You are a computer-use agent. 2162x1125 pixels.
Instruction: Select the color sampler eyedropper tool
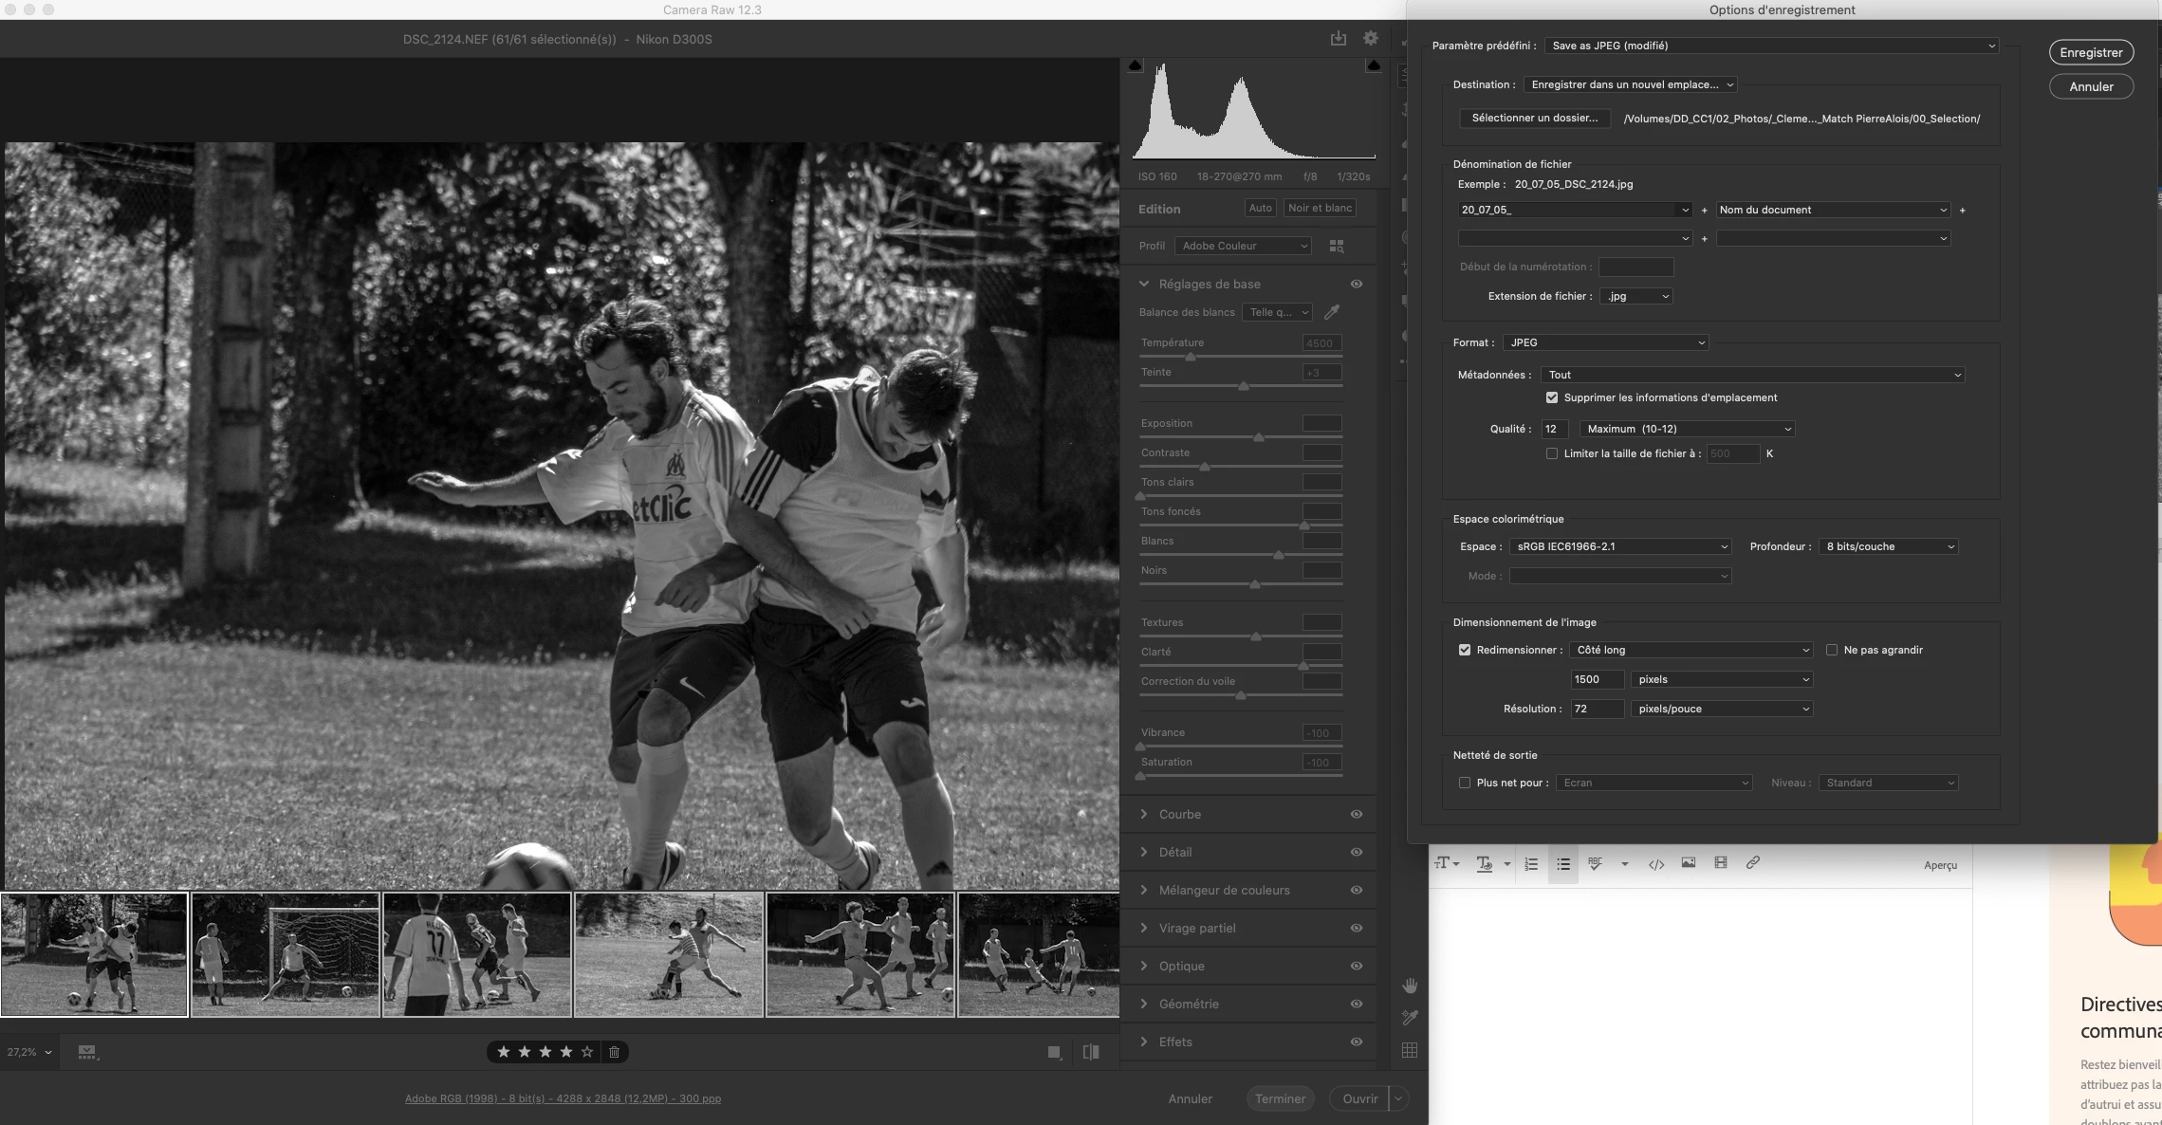click(x=1410, y=1018)
